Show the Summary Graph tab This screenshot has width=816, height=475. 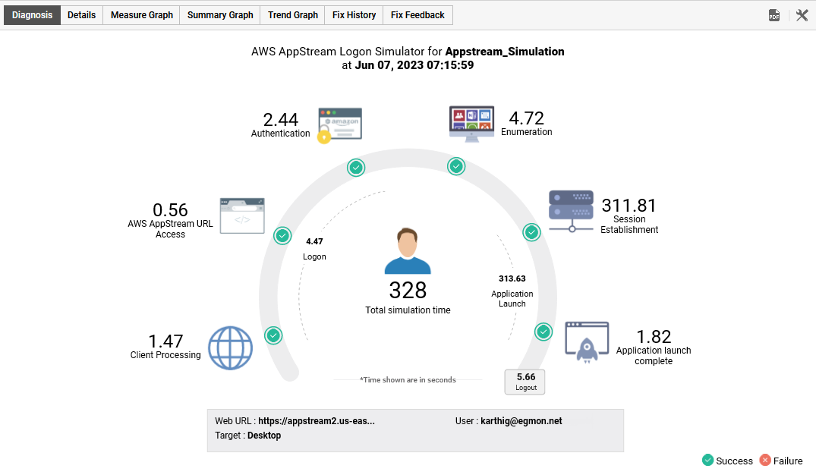(x=220, y=15)
